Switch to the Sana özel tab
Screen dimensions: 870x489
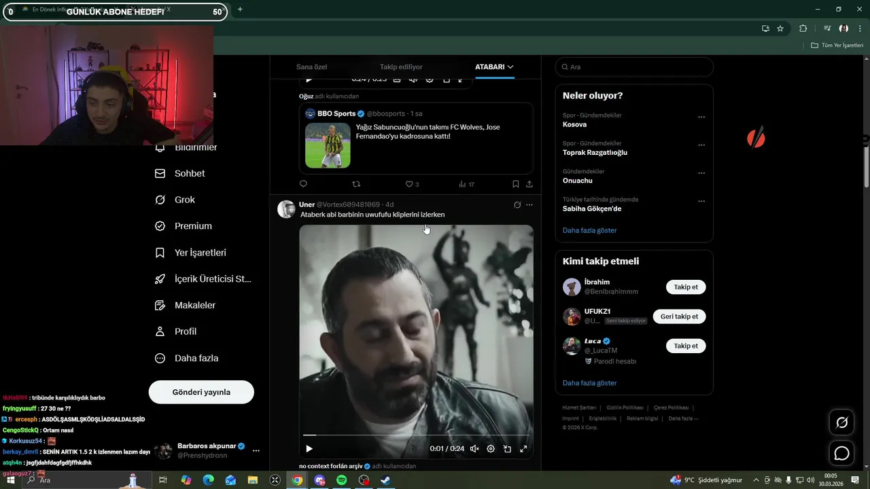tap(311, 67)
